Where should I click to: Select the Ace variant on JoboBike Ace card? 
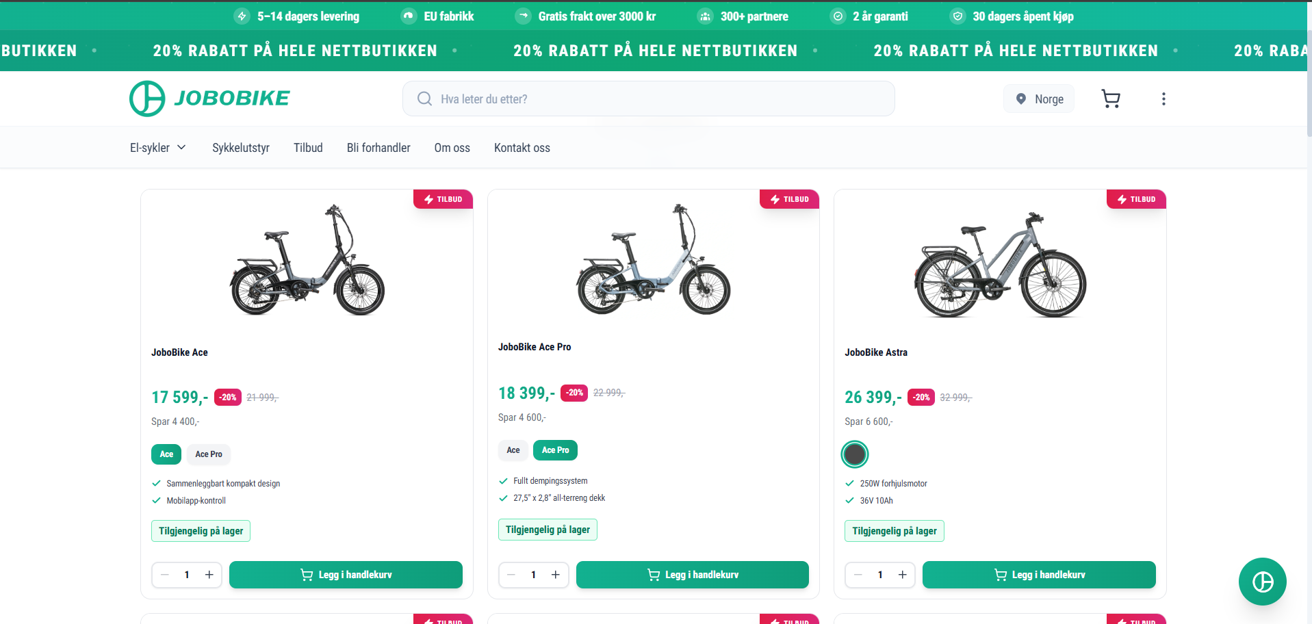(166, 454)
